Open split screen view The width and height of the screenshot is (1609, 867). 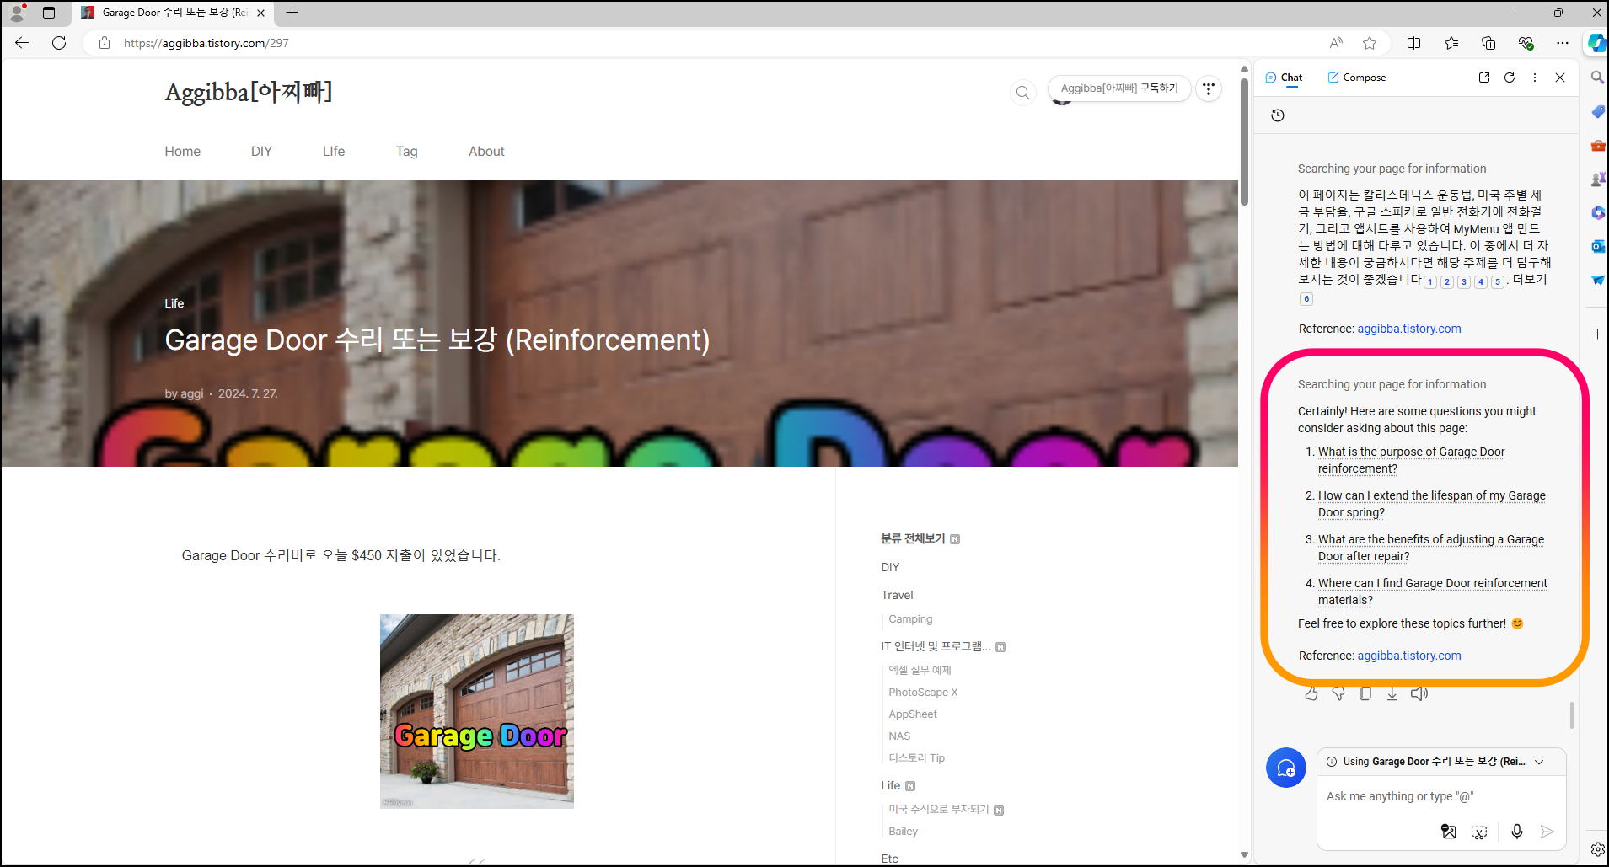1414,43
